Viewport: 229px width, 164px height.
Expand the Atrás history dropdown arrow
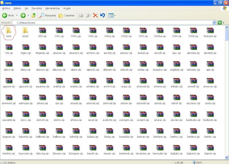17,15
